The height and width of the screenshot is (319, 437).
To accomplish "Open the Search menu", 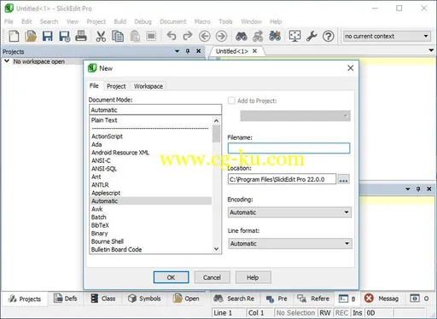I will pos(49,21).
